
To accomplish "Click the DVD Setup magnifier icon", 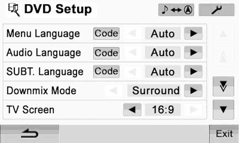I will coord(14,10).
